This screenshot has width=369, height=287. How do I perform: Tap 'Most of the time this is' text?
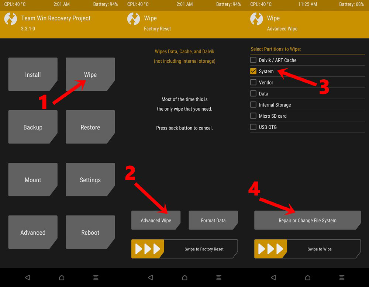pyautogui.click(x=184, y=99)
